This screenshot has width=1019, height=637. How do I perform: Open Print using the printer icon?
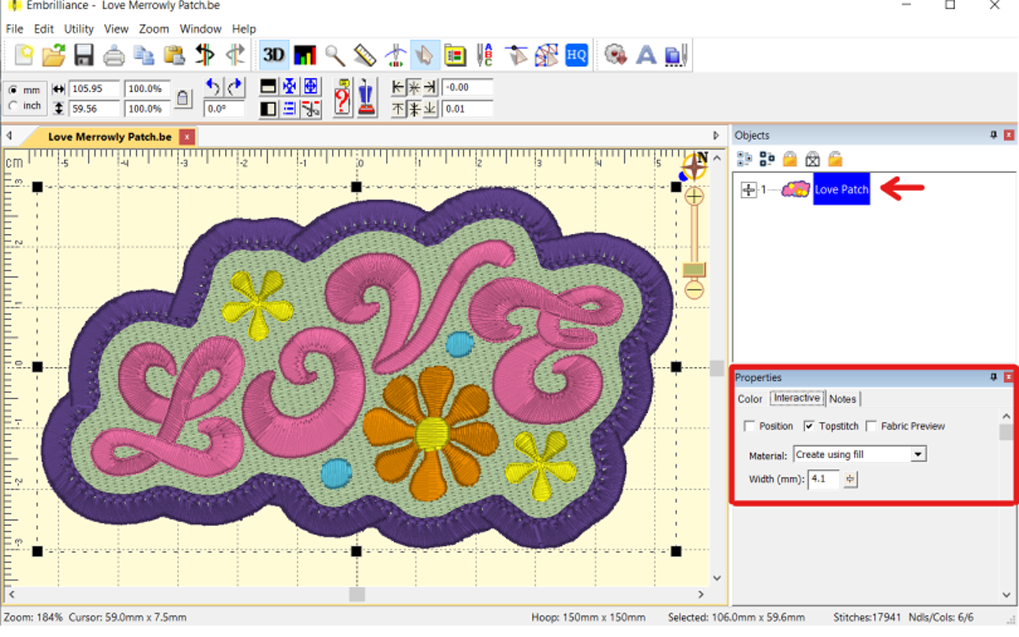click(115, 55)
